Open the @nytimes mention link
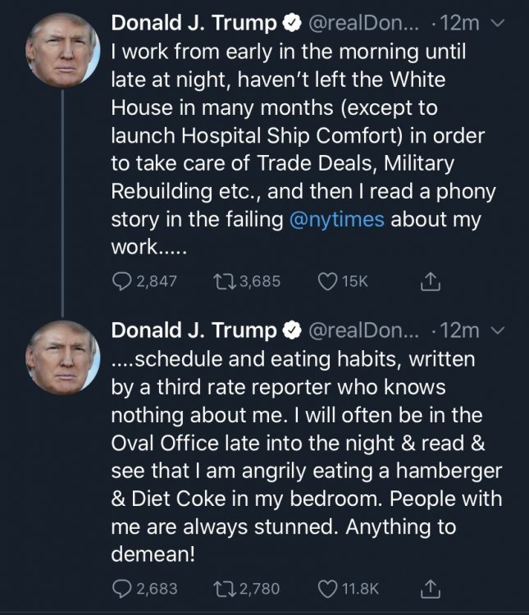The image size is (529, 615). 336,221
